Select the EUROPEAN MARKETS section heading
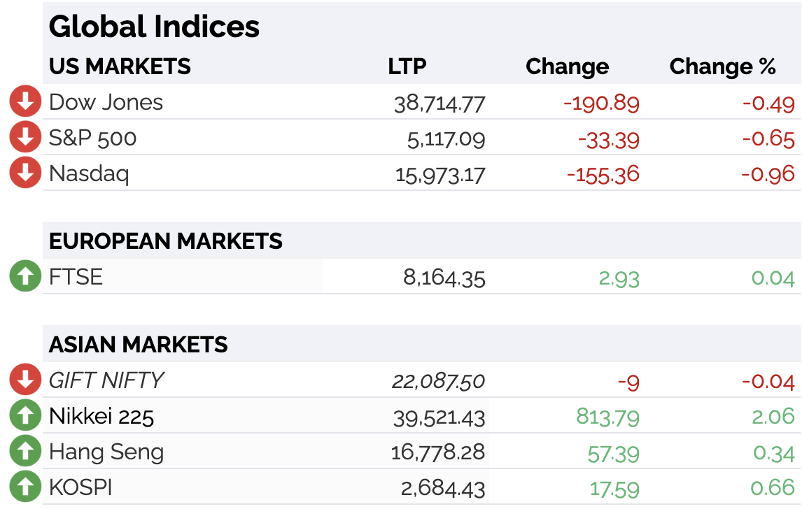 pyautogui.click(x=166, y=241)
